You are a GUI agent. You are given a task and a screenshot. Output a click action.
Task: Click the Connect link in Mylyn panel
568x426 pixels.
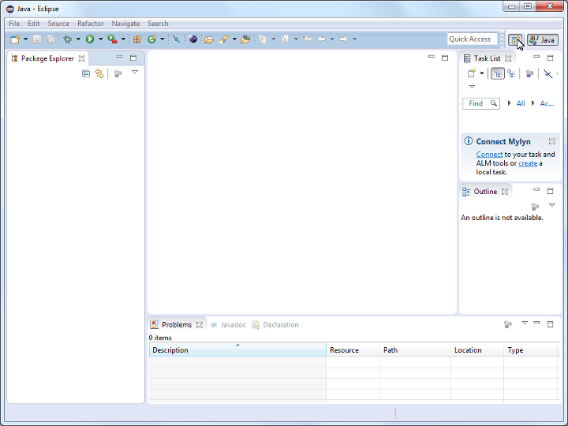point(489,155)
